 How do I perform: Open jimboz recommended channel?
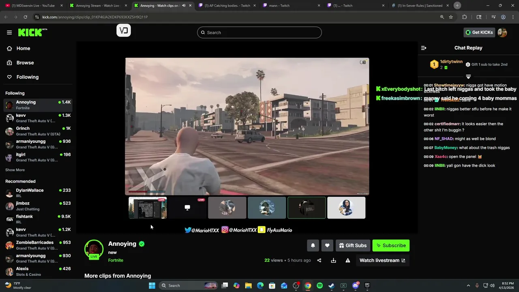[x=38, y=206]
